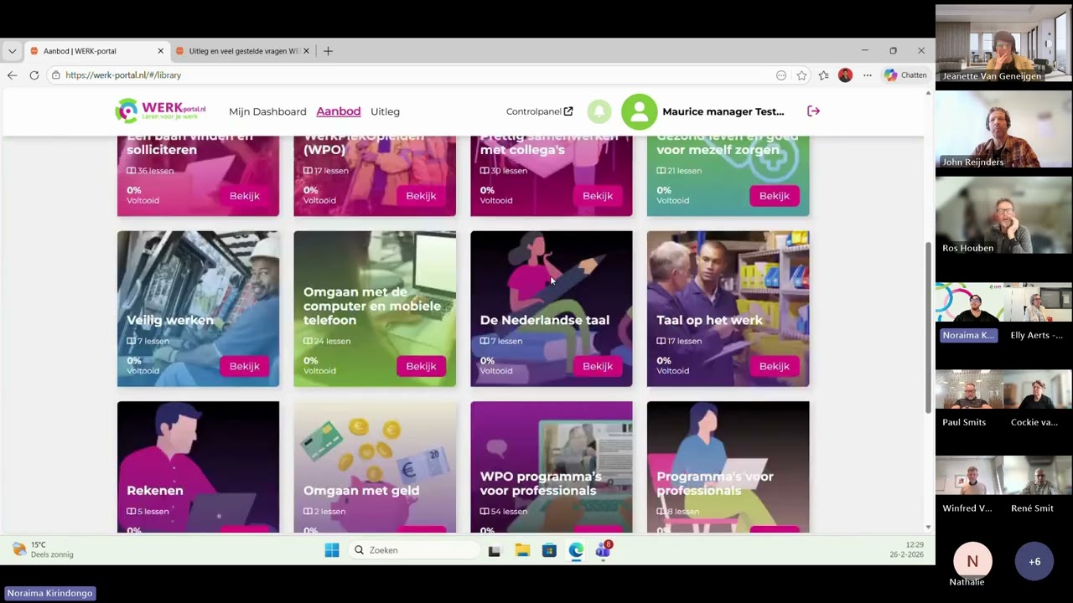Switch to the Uitleg en veel gestelde vragen tab

pos(242,51)
